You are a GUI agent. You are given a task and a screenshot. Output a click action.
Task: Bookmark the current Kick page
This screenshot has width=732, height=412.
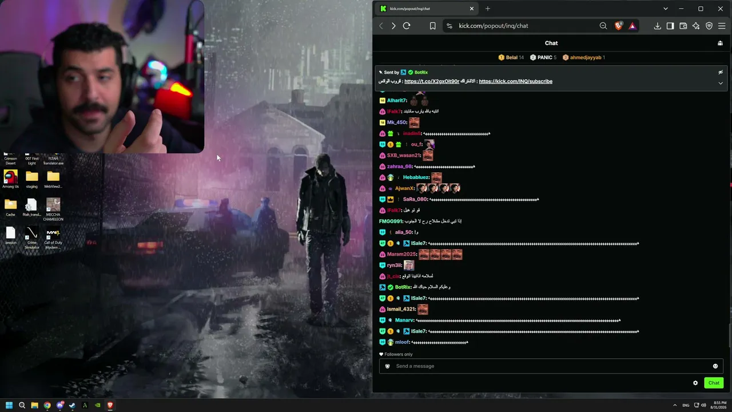click(x=432, y=26)
